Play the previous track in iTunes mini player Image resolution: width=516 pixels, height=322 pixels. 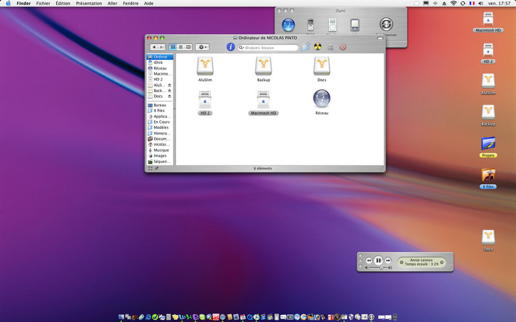[x=369, y=261]
